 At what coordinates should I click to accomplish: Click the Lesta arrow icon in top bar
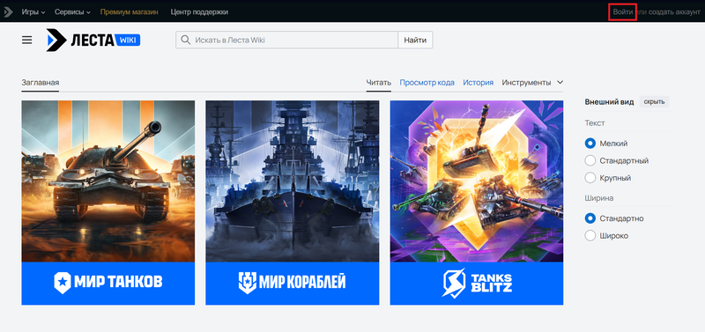click(x=8, y=11)
